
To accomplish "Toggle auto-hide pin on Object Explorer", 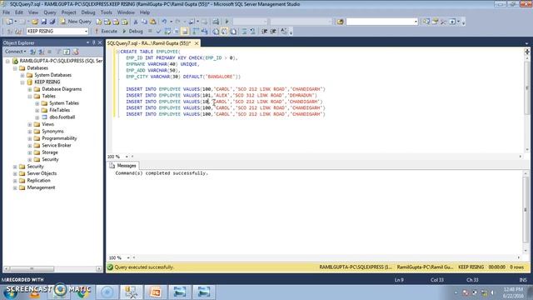I will (94, 42).
